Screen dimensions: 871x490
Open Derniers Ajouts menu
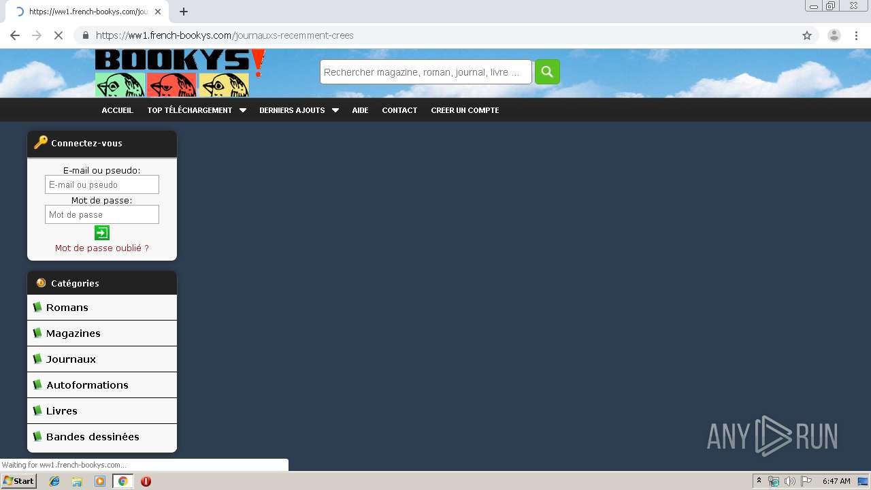tap(292, 110)
